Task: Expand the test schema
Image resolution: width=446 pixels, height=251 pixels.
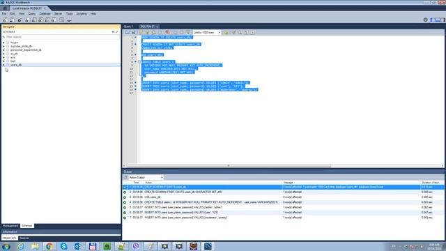Action: [3, 61]
